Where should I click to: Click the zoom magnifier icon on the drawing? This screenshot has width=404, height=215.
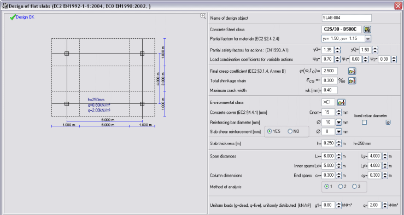pyautogui.click(x=203, y=16)
